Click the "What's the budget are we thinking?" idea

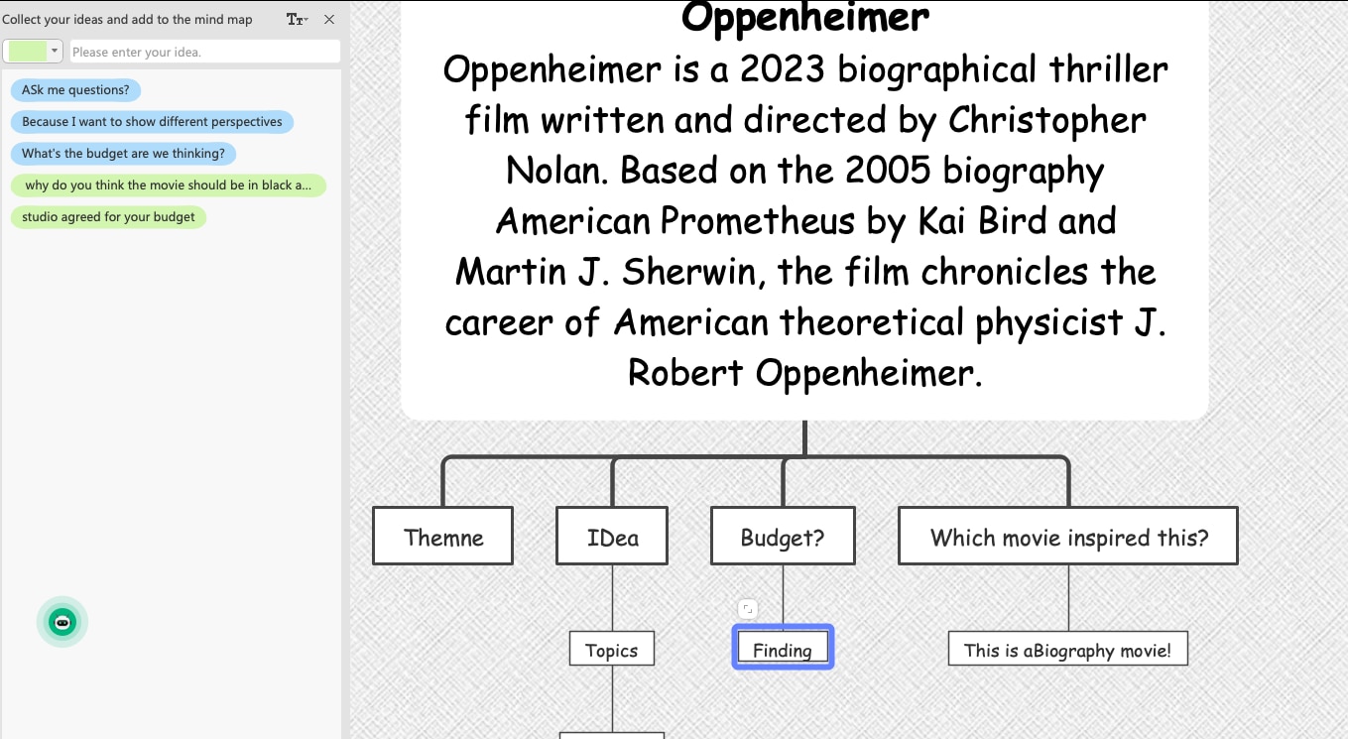click(x=123, y=154)
